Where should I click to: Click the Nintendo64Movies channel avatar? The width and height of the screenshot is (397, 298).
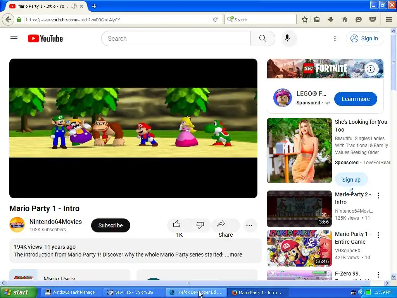pos(17,225)
